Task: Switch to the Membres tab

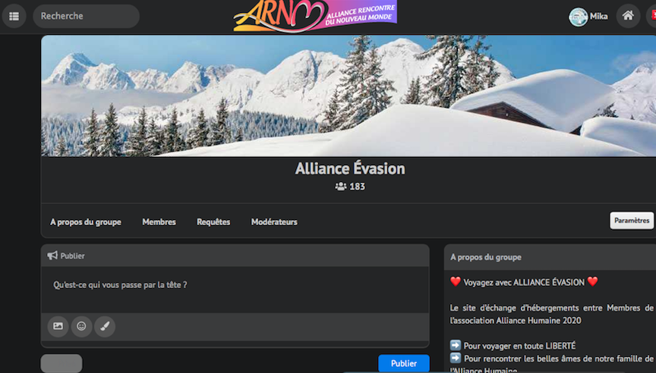Action: (x=159, y=222)
